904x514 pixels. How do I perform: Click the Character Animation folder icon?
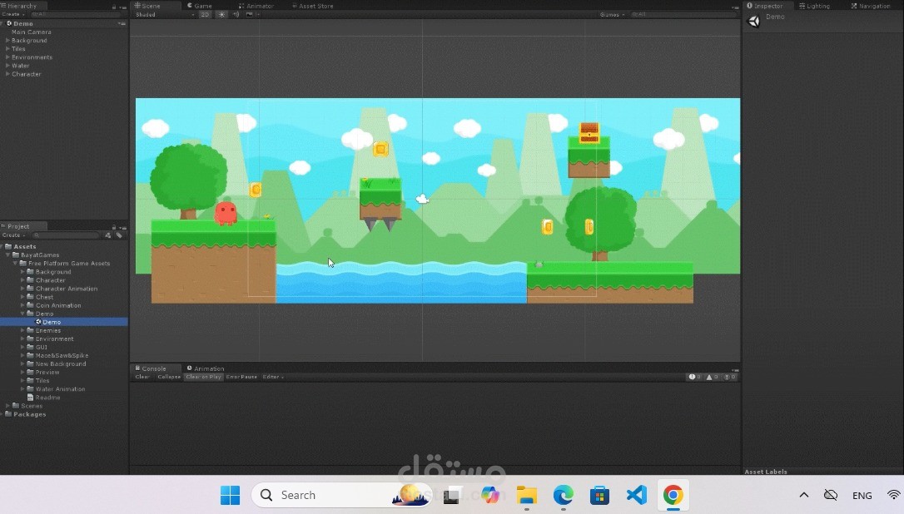pos(31,289)
